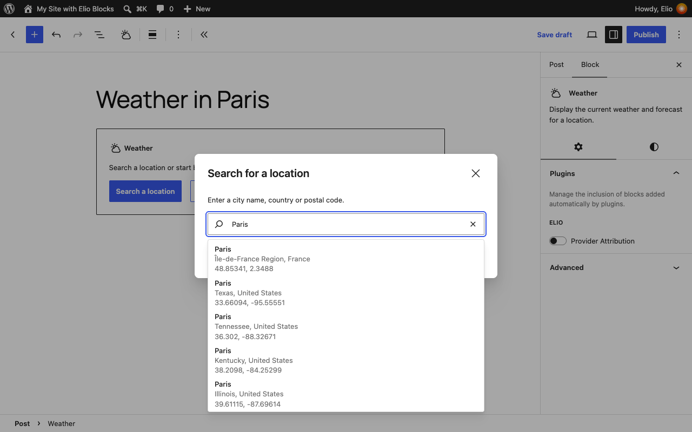The height and width of the screenshot is (432, 692).
Task: Open the ⌘K command palette search
Action: click(x=135, y=9)
